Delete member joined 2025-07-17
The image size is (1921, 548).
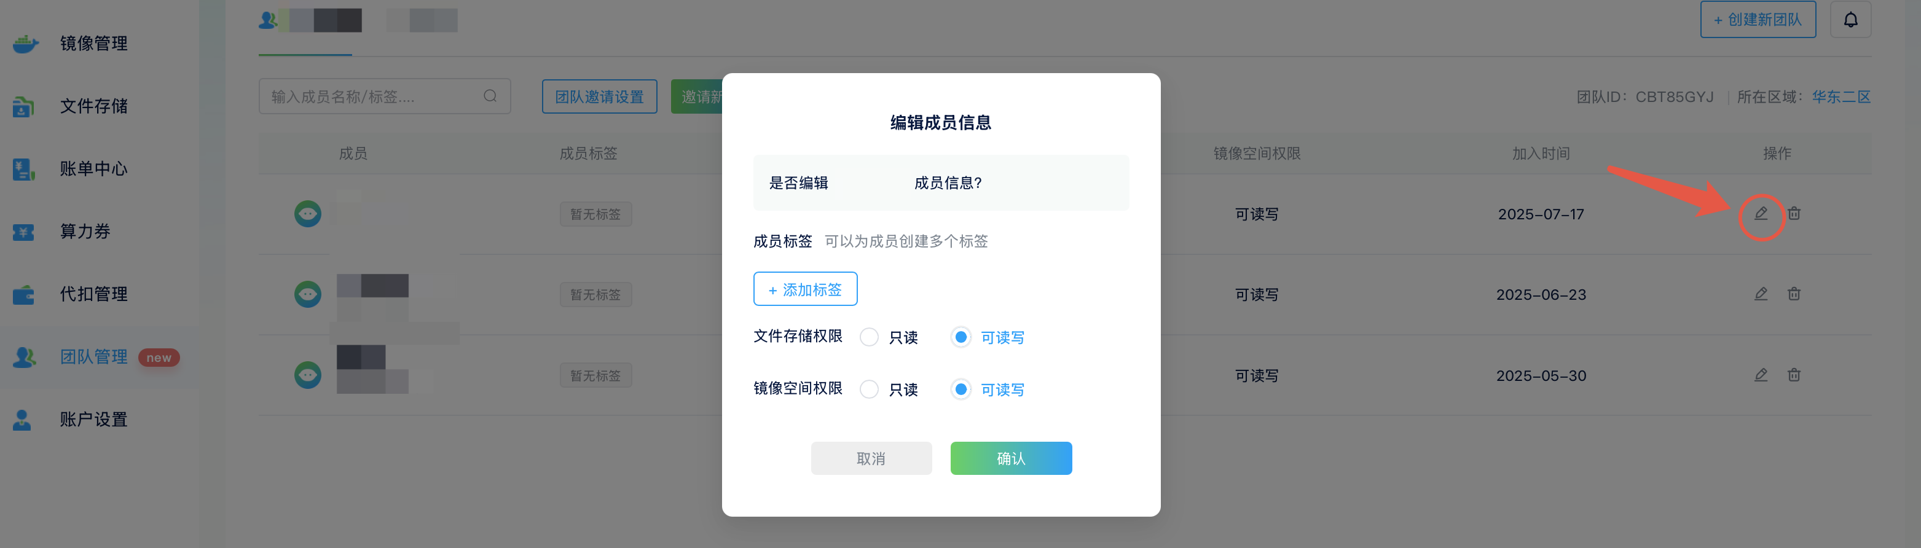click(x=1793, y=213)
